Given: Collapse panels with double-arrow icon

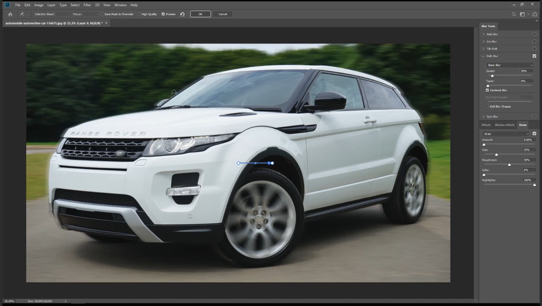Looking at the screenshot, I should [536, 21].
